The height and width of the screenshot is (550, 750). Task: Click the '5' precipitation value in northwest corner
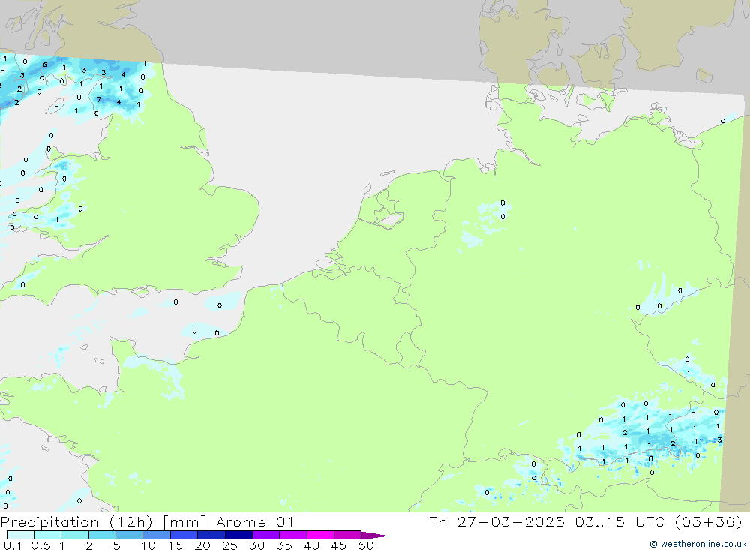click(44, 65)
